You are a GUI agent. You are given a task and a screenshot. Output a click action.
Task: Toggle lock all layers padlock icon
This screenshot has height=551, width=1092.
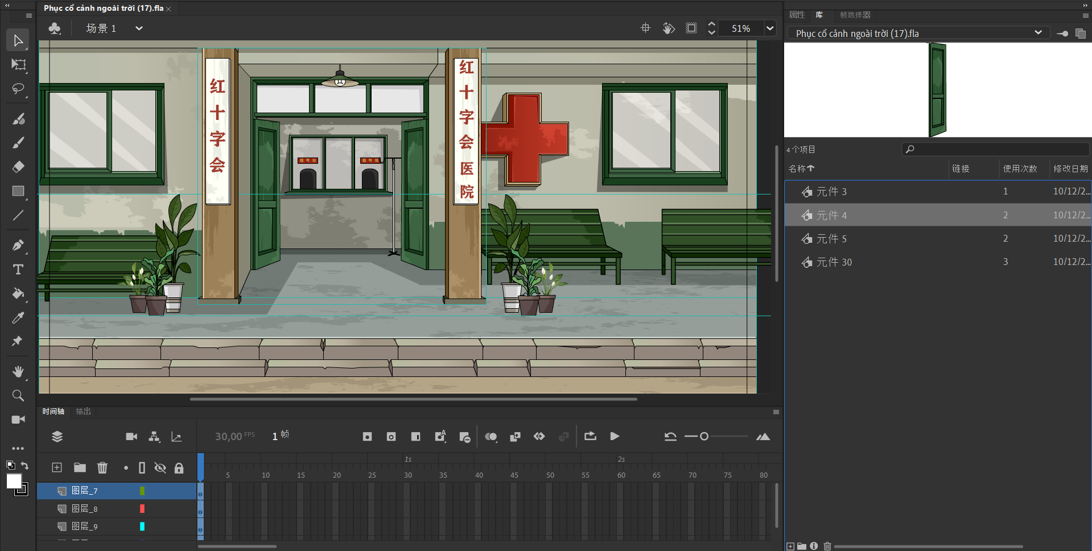coord(179,468)
